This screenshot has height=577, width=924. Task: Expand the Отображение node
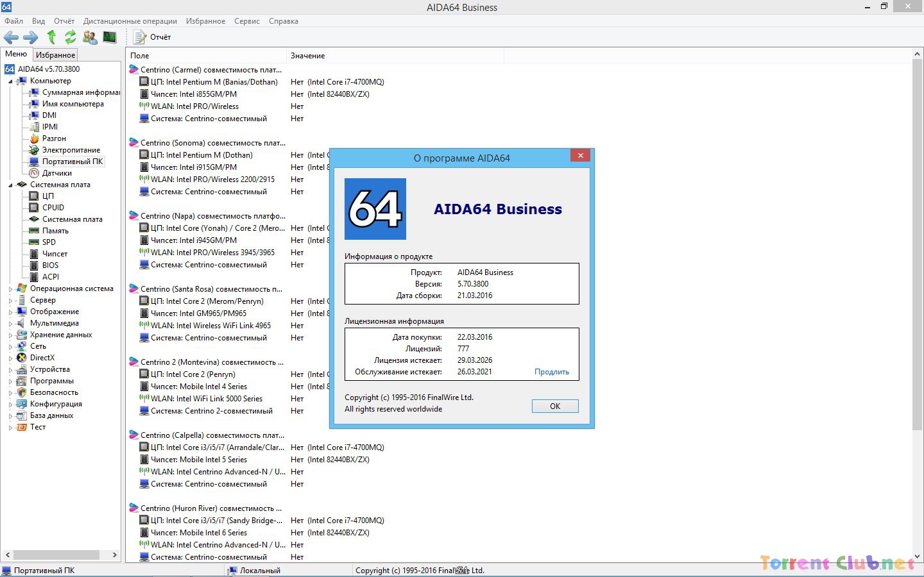[10, 312]
